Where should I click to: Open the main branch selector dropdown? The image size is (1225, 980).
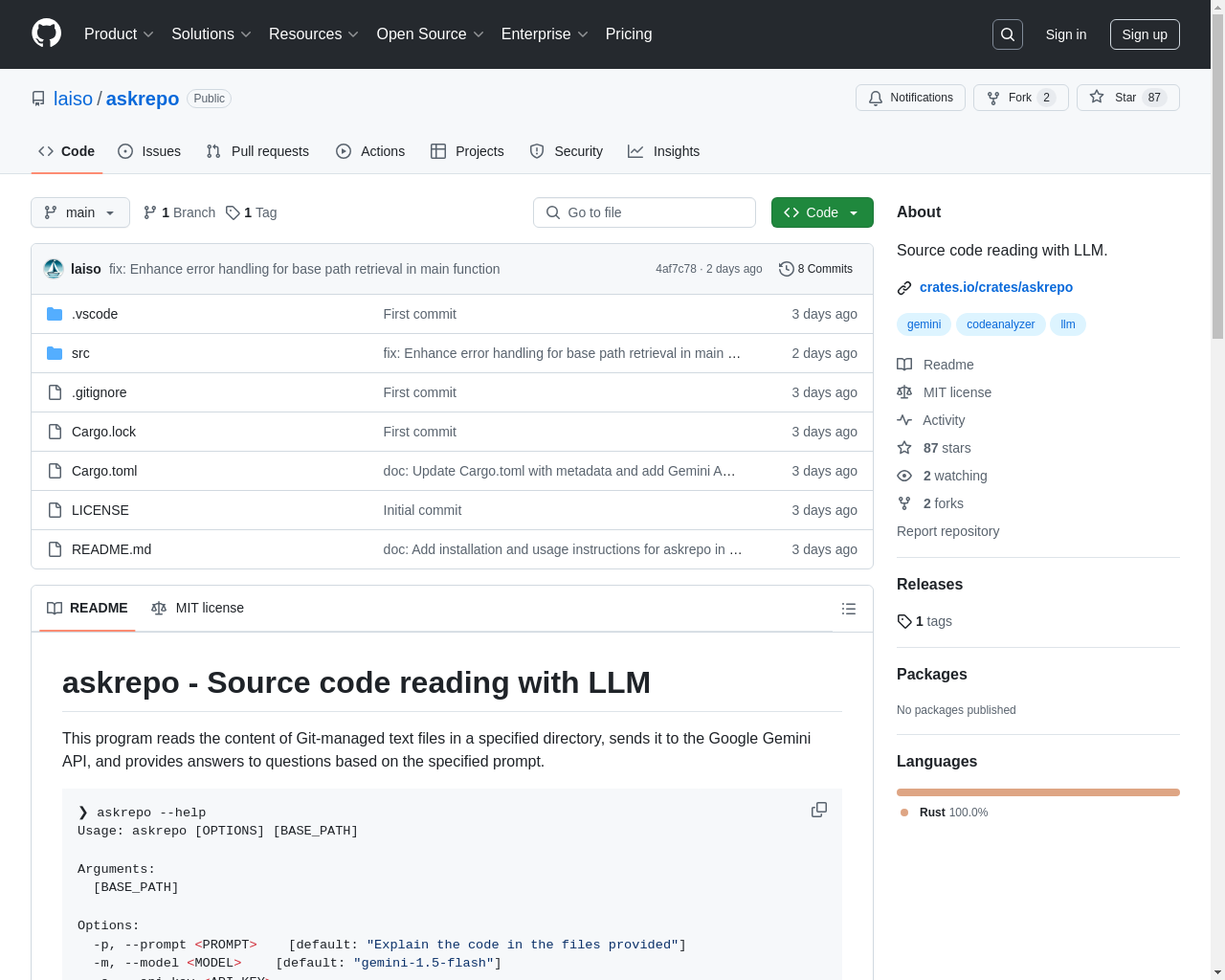[x=80, y=212]
